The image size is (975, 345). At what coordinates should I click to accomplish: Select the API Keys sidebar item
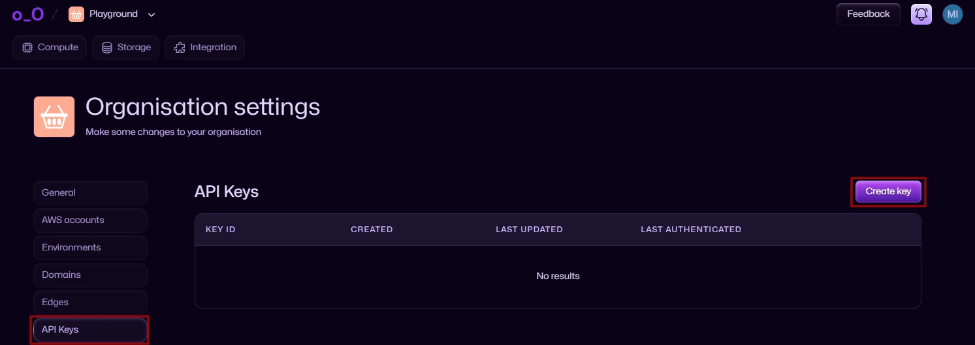pos(90,330)
